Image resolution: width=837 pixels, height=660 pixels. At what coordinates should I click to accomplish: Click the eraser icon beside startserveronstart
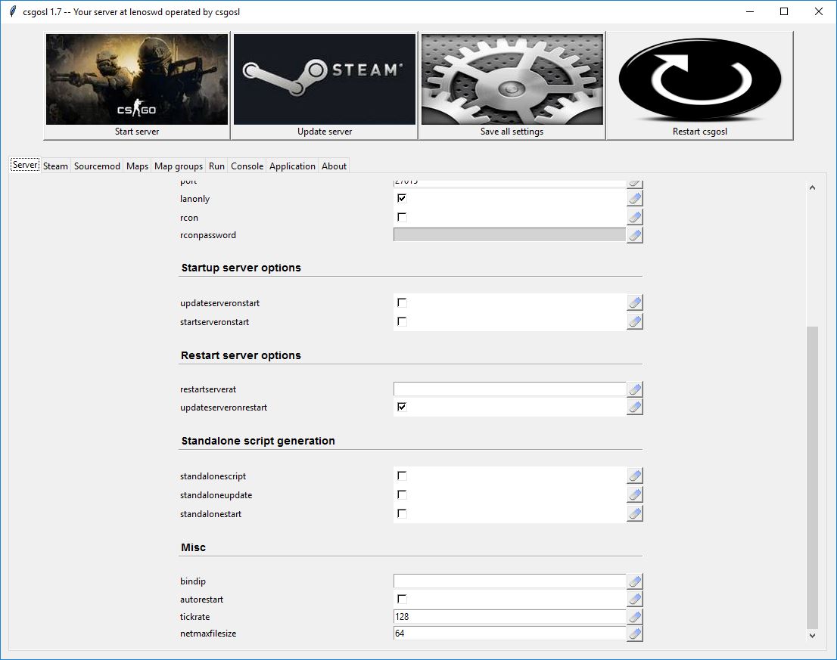tap(635, 321)
